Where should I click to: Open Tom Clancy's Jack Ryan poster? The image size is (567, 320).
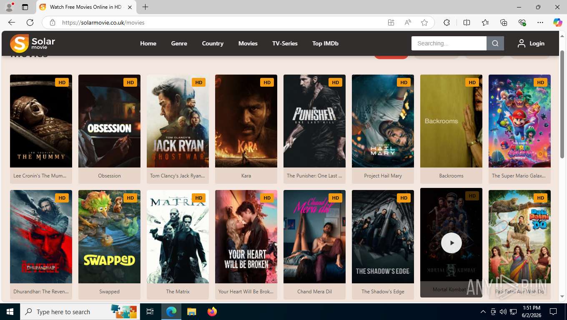[178, 121]
